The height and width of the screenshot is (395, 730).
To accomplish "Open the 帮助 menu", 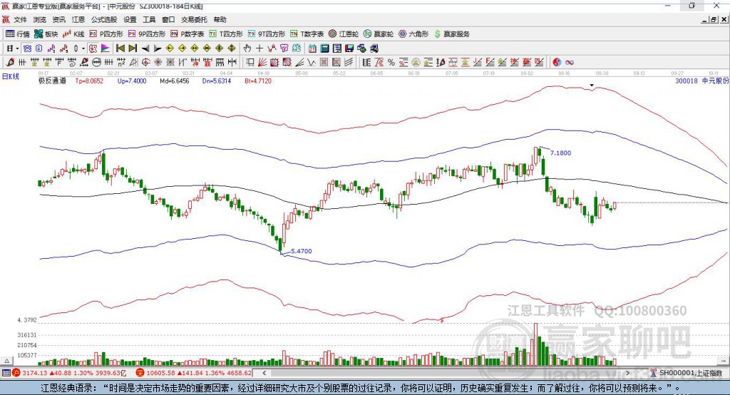I will pyautogui.click(x=220, y=19).
